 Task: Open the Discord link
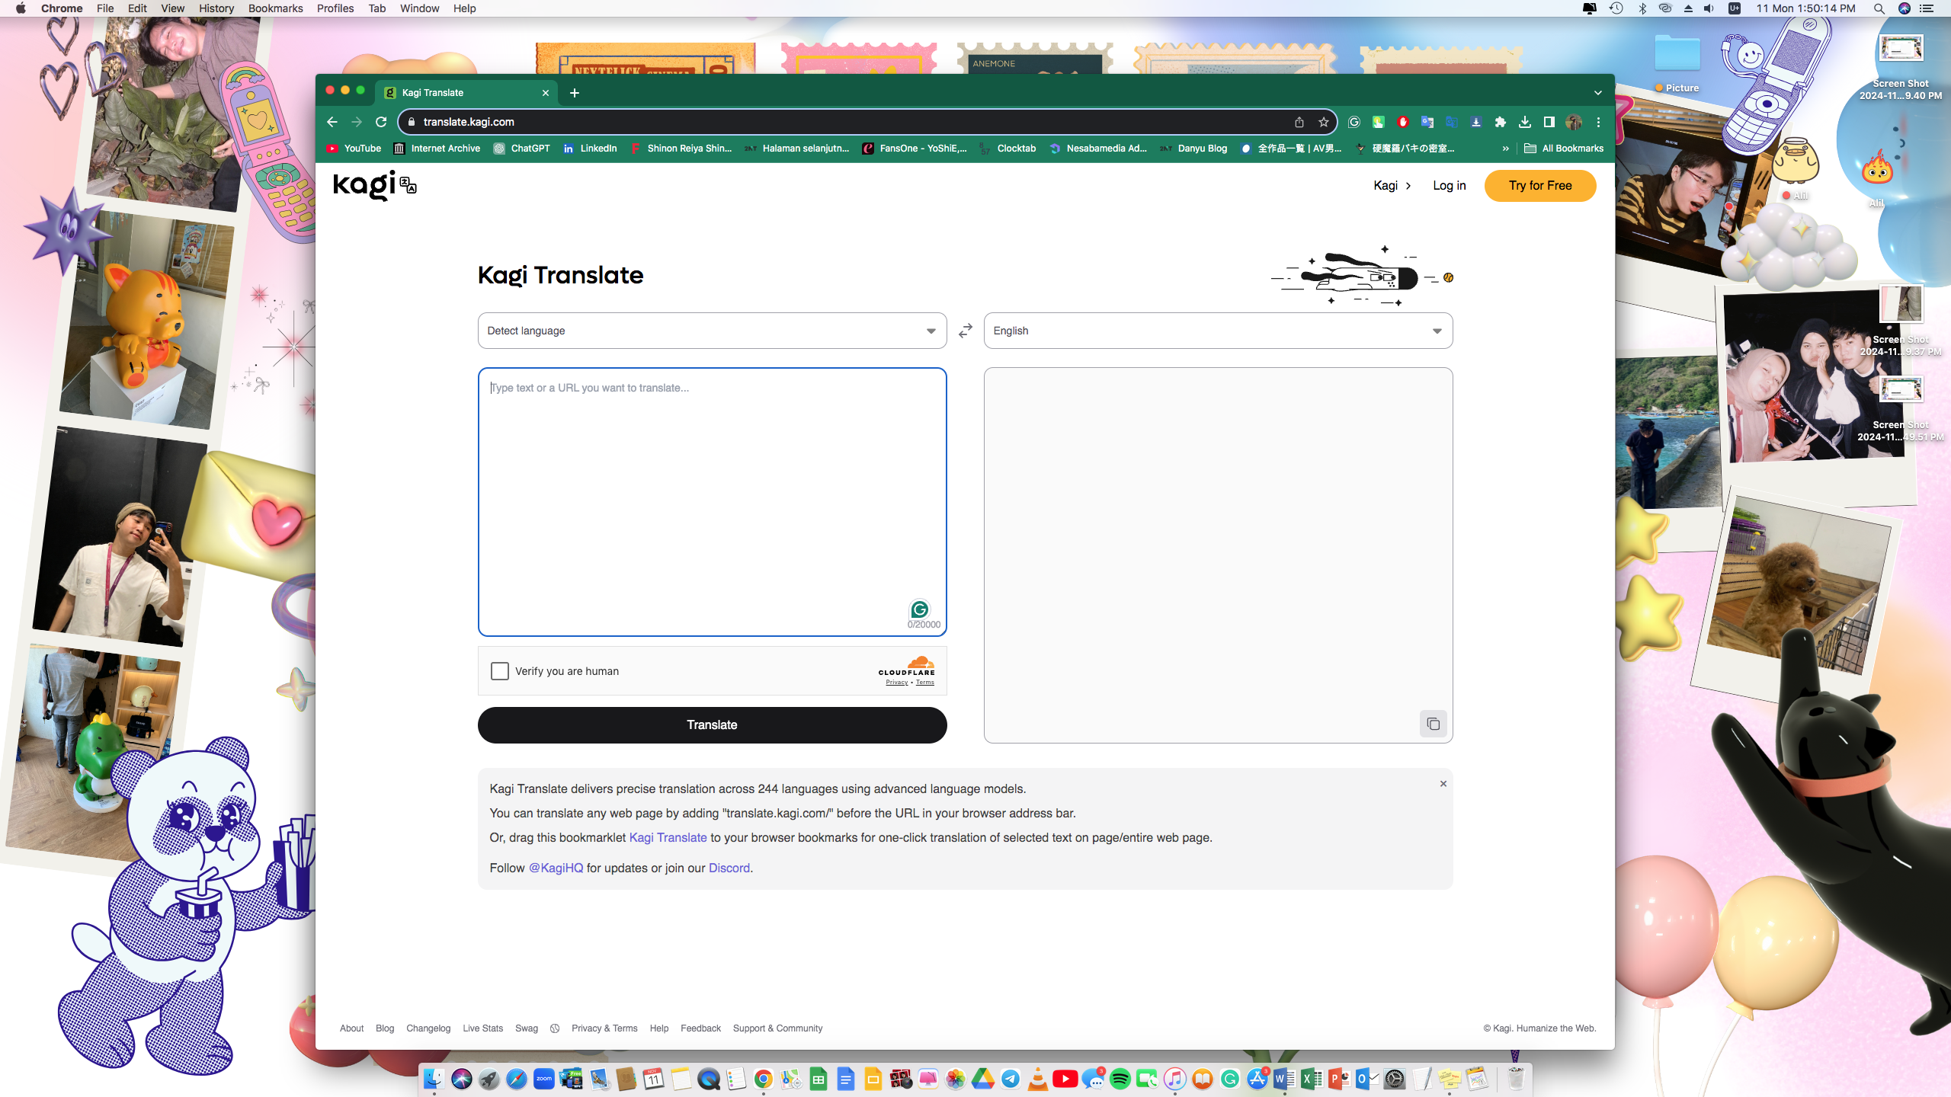(729, 868)
